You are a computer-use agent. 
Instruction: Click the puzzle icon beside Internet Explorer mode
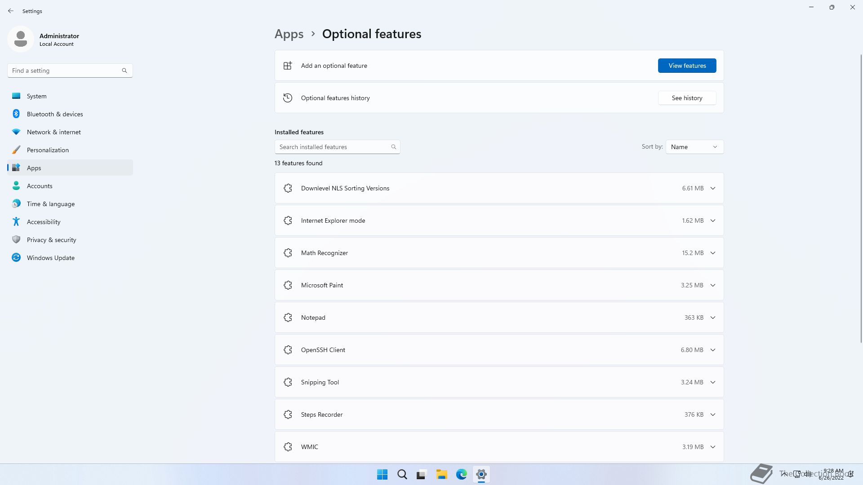(288, 220)
